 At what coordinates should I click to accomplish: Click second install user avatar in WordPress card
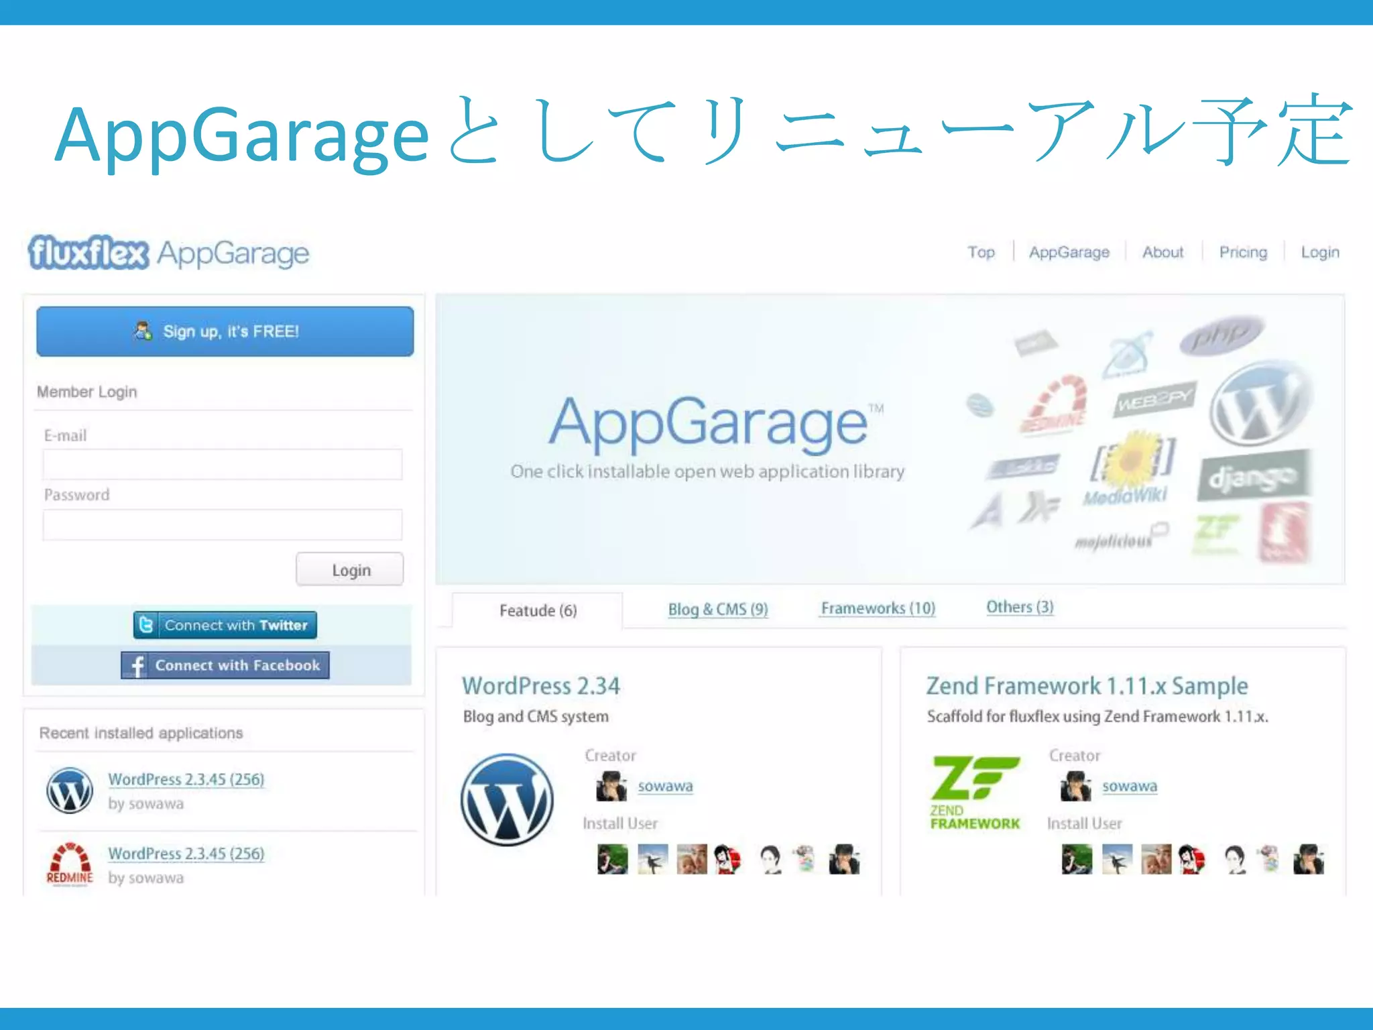click(652, 859)
